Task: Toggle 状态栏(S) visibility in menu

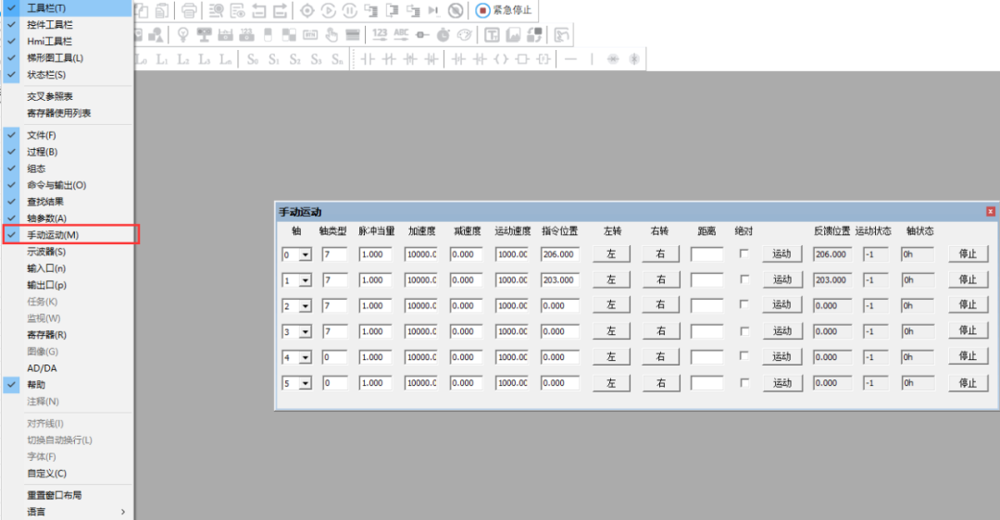Action: click(68, 75)
